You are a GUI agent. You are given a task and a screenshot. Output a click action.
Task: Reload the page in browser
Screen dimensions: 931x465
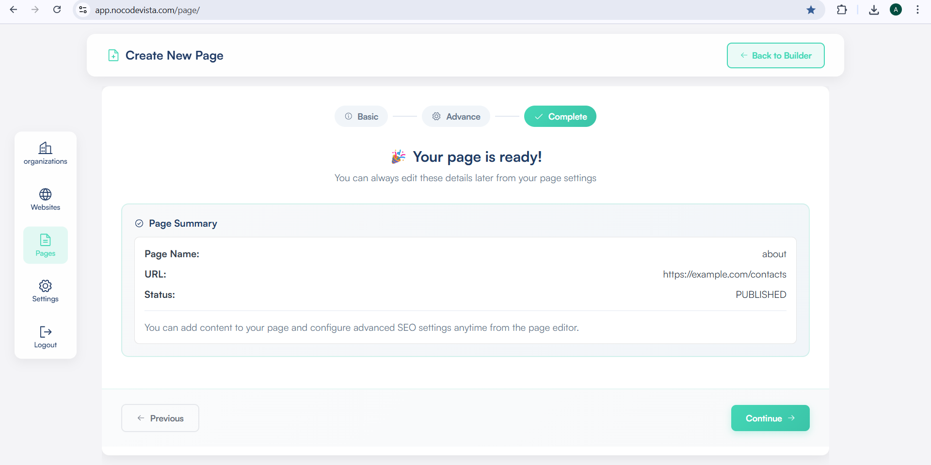tap(57, 10)
